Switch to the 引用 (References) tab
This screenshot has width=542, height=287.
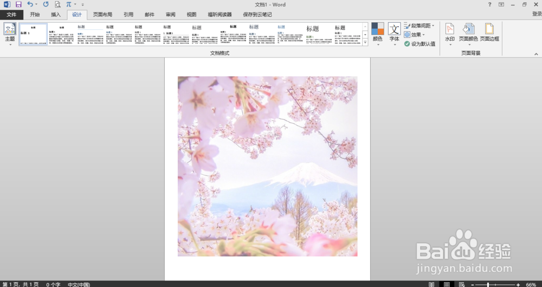point(128,15)
